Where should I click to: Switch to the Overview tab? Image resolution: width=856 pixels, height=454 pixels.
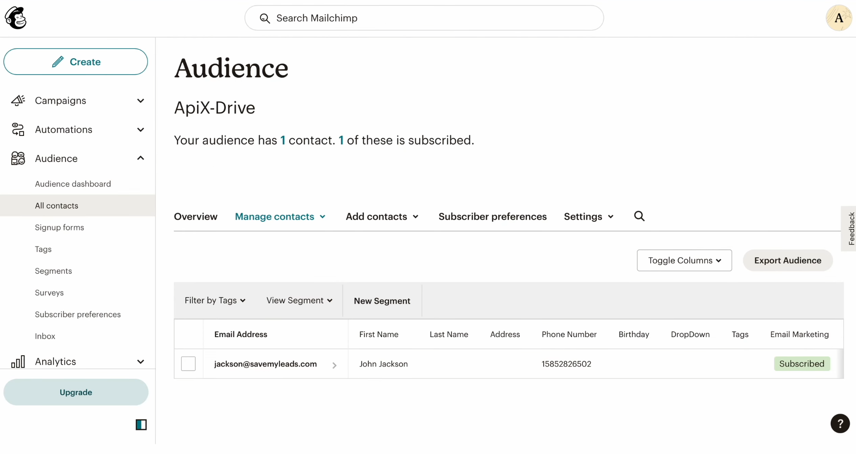[195, 217]
